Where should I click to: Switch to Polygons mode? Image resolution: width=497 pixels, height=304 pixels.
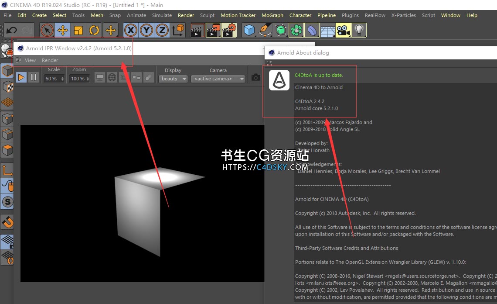point(7,150)
